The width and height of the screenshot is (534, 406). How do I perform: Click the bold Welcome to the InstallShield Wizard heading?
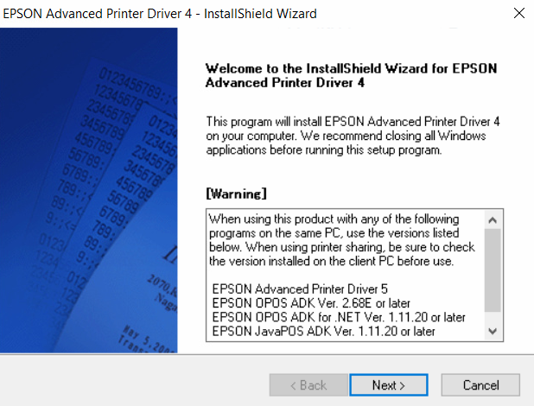coord(353,75)
